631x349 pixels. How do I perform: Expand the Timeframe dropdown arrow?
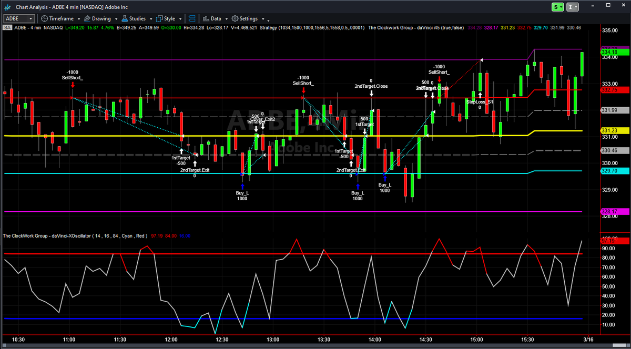pos(79,19)
